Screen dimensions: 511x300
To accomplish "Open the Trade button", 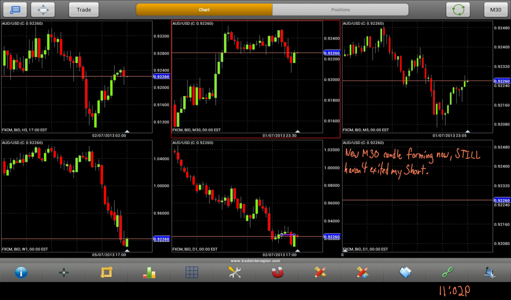I will click(84, 9).
